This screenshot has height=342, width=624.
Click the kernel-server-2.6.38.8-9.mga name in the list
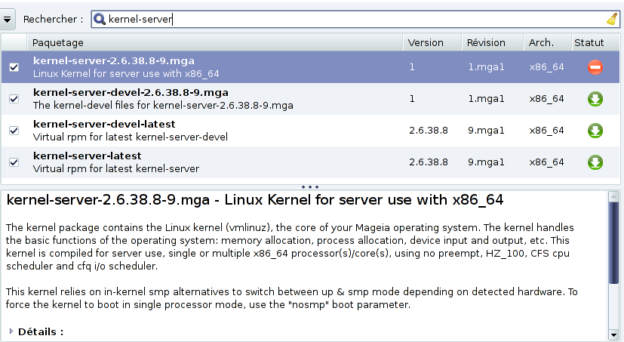114,60
